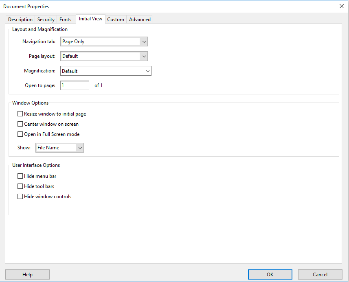Click the Window Options group label
Screen dimensions: 349x282
[30, 103]
